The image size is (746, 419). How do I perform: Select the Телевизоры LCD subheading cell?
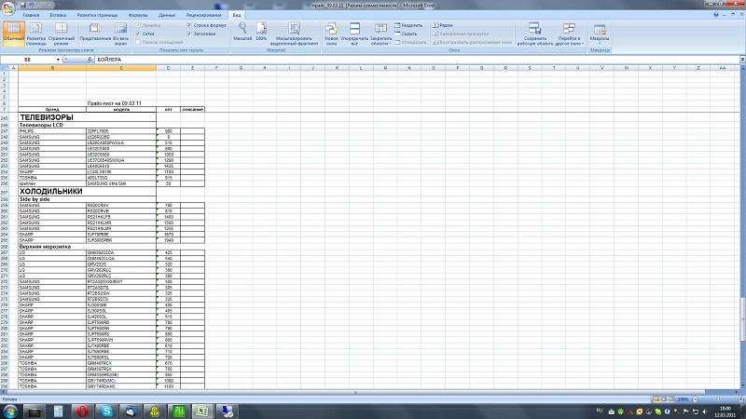[x=87, y=125]
